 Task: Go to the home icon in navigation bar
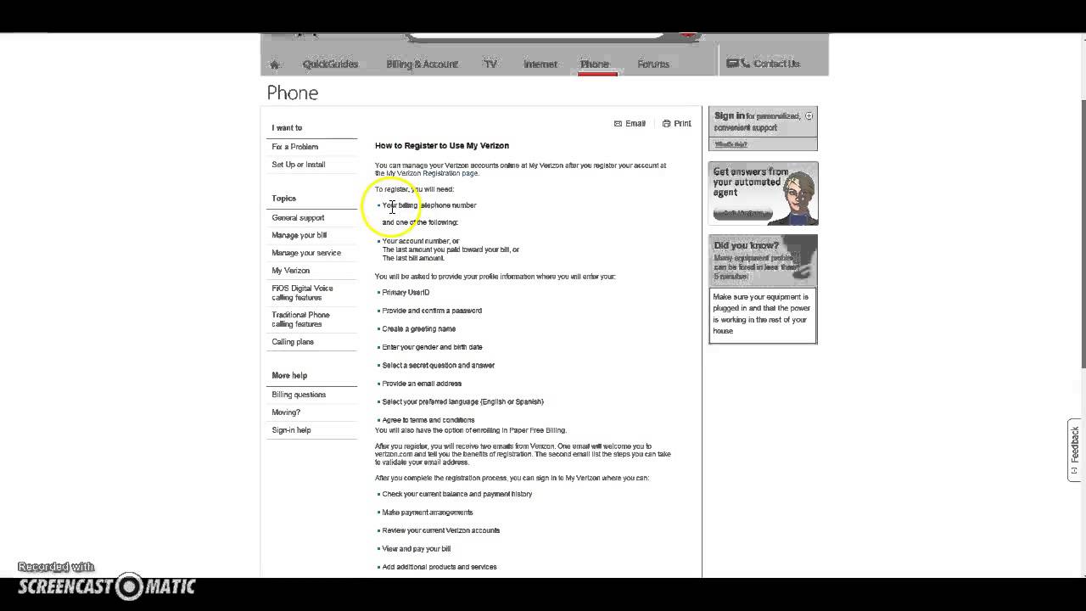[x=274, y=64]
